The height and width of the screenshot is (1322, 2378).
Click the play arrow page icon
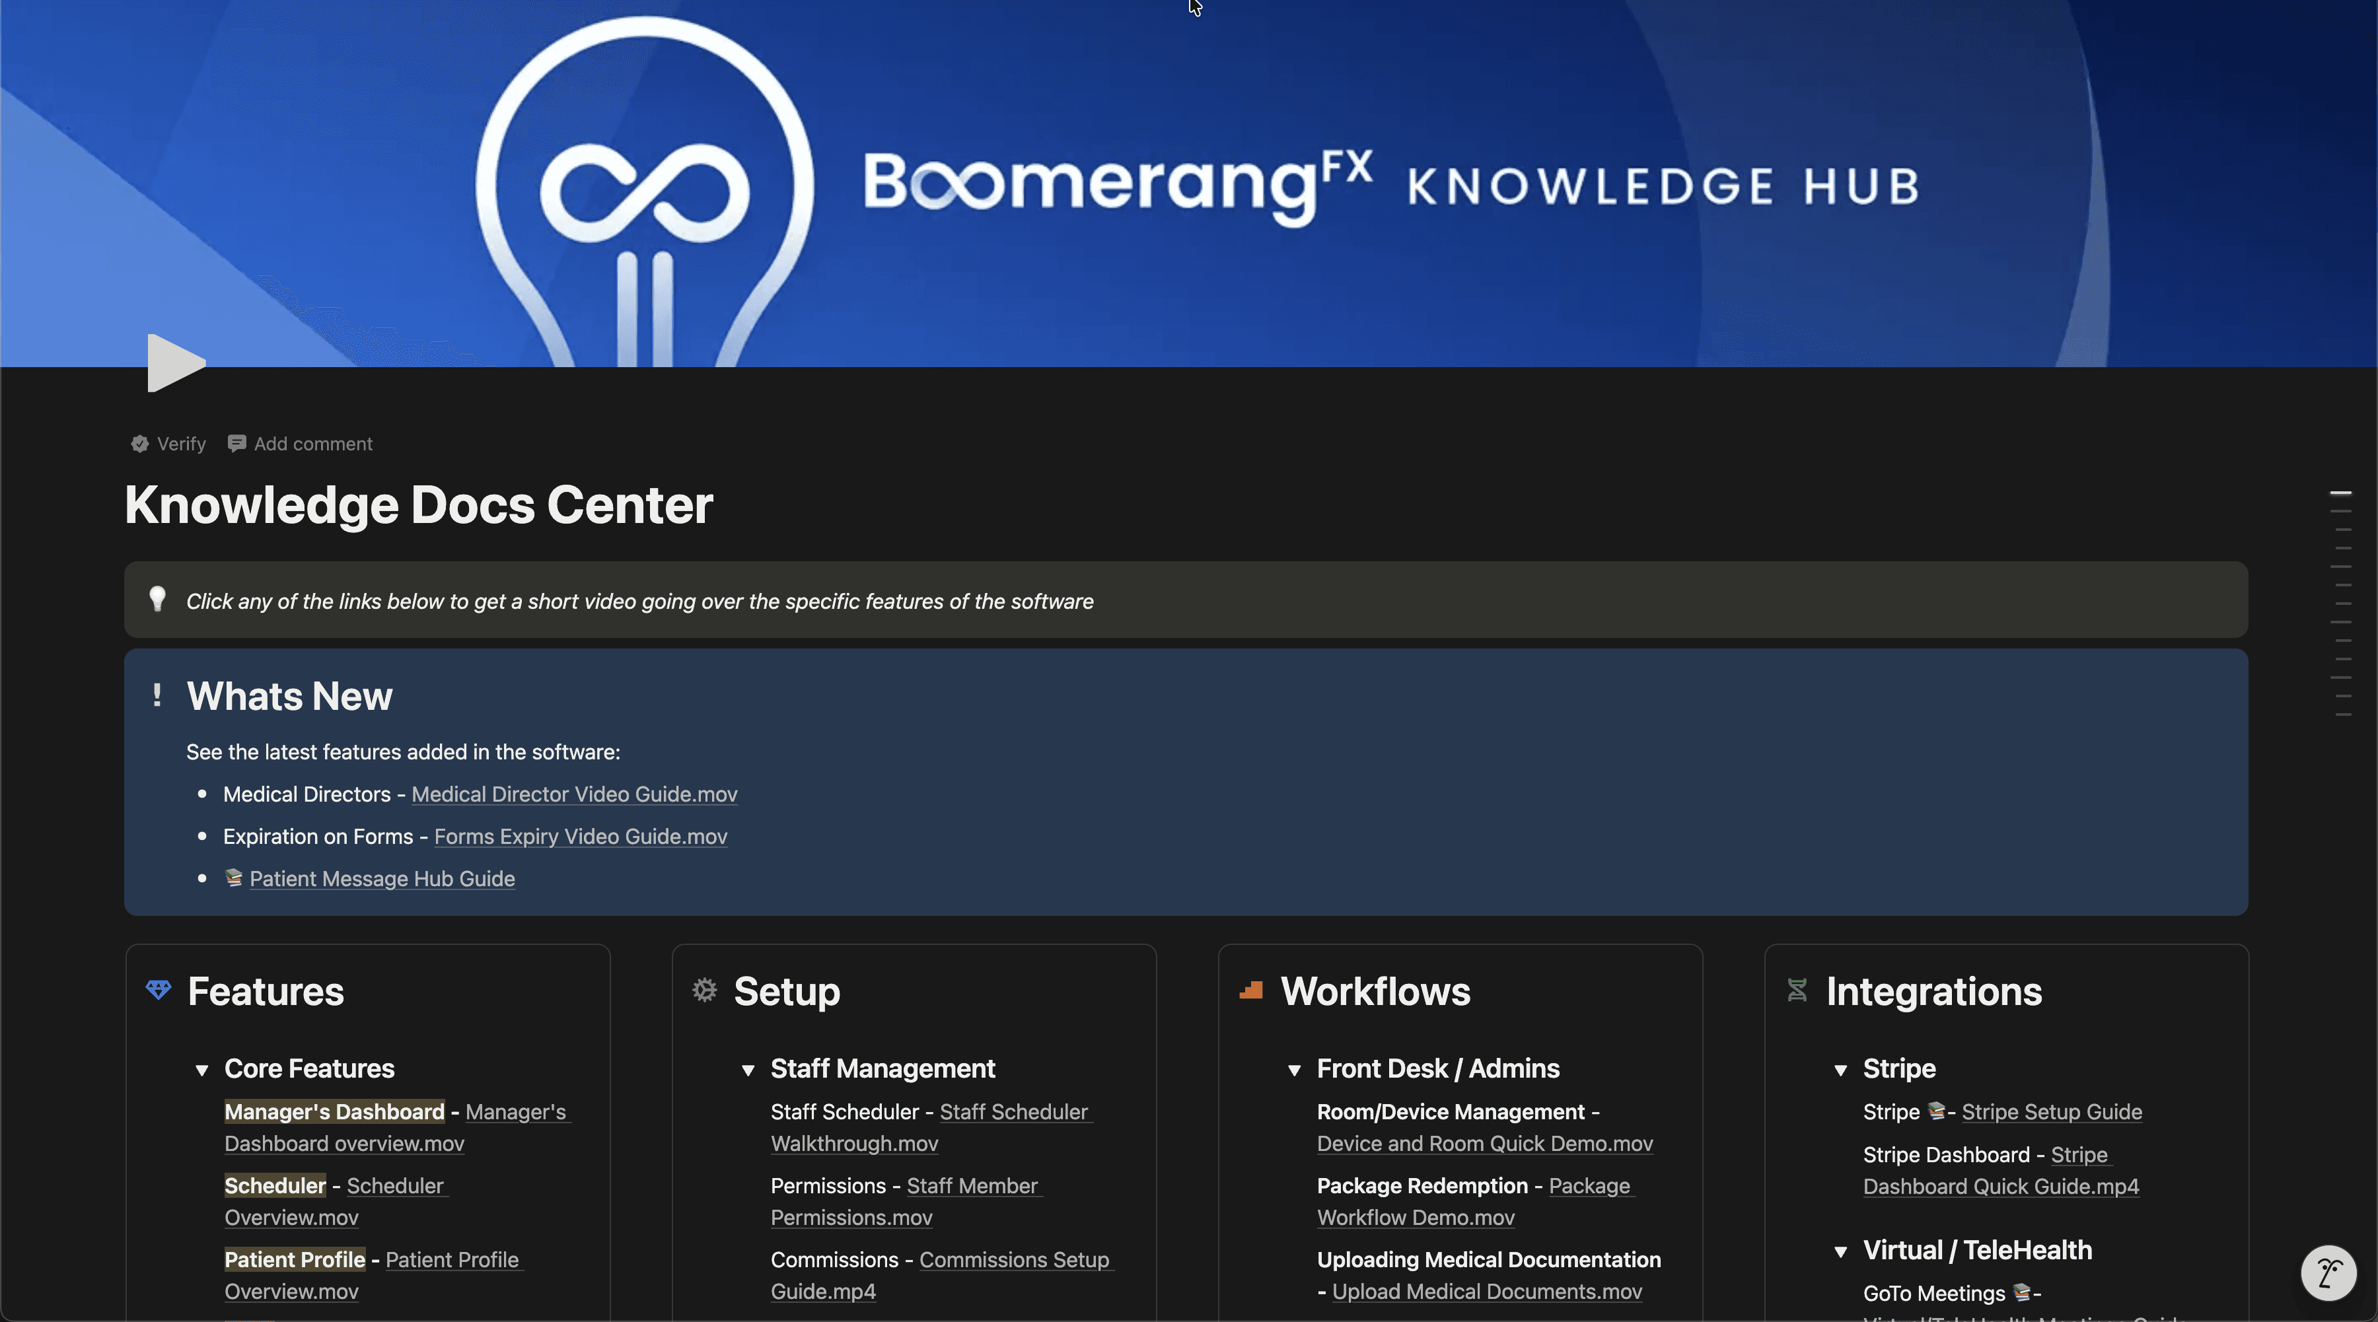[174, 363]
